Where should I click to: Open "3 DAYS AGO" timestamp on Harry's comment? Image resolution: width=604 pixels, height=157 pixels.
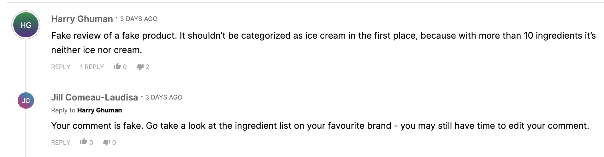tap(139, 19)
